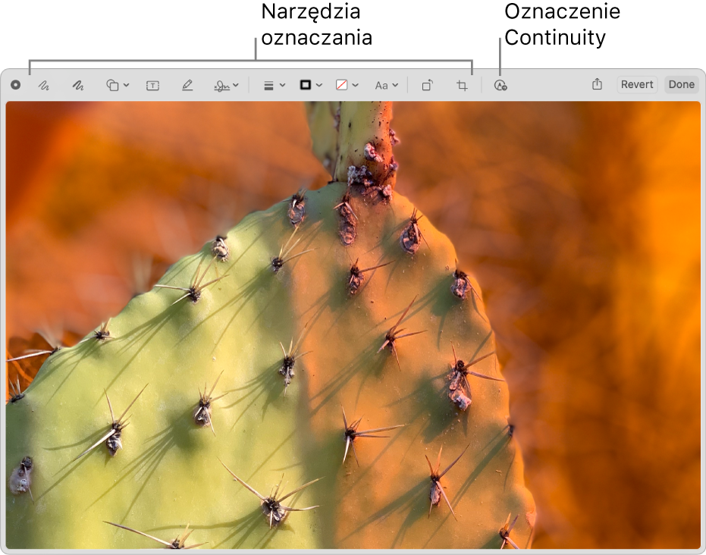Open the Border Color swatch
Image resolution: width=706 pixels, height=555 pixels.
tap(306, 85)
